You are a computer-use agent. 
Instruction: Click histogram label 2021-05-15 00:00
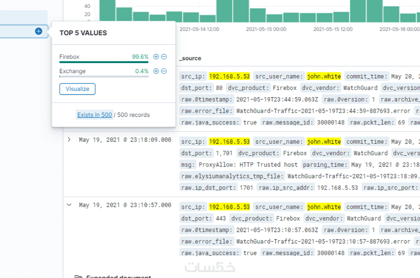coord(266,29)
